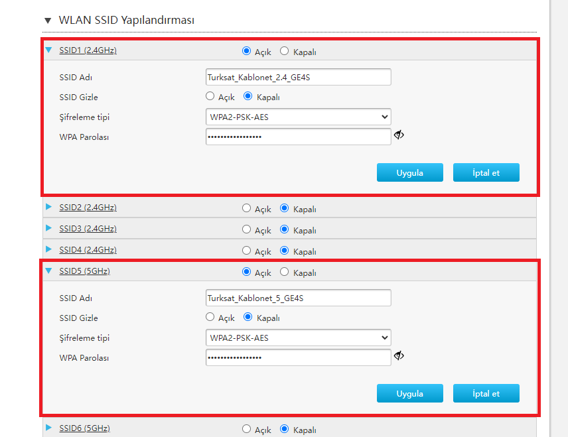
Task: Expand the SSID2 (2.4GHz) arrow icon
Action: 48,207
